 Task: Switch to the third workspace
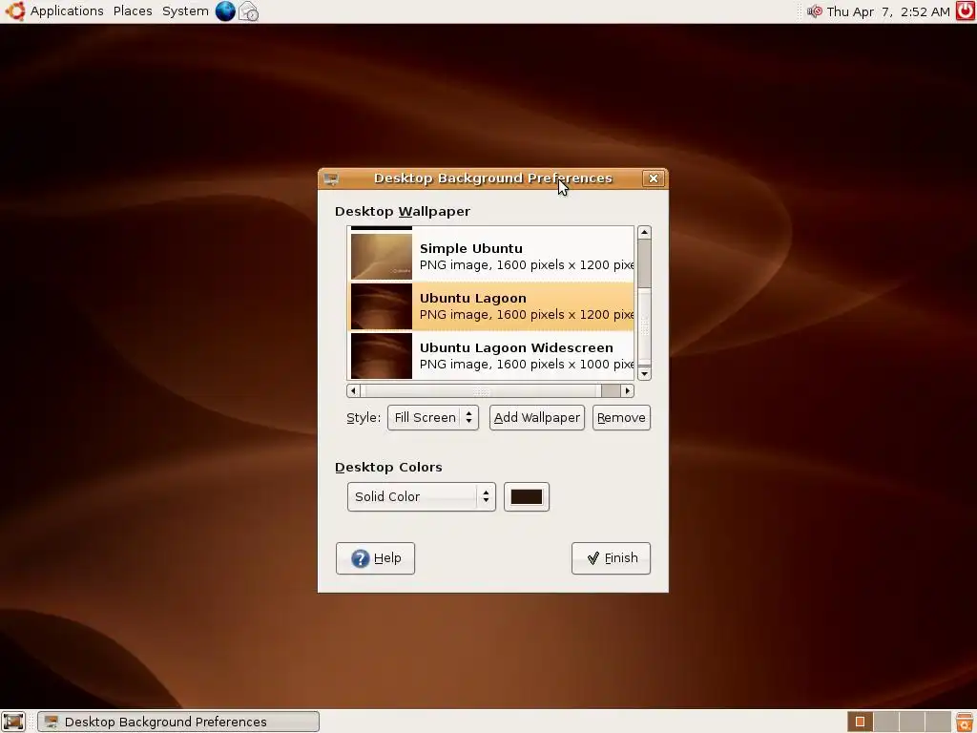coord(912,722)
